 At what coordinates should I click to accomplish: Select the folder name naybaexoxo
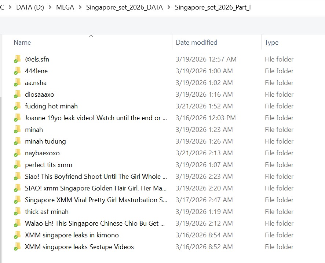[42, 153]
